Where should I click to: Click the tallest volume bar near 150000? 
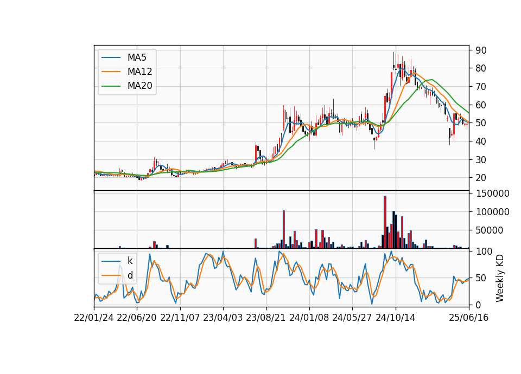(x=385, y=222)
